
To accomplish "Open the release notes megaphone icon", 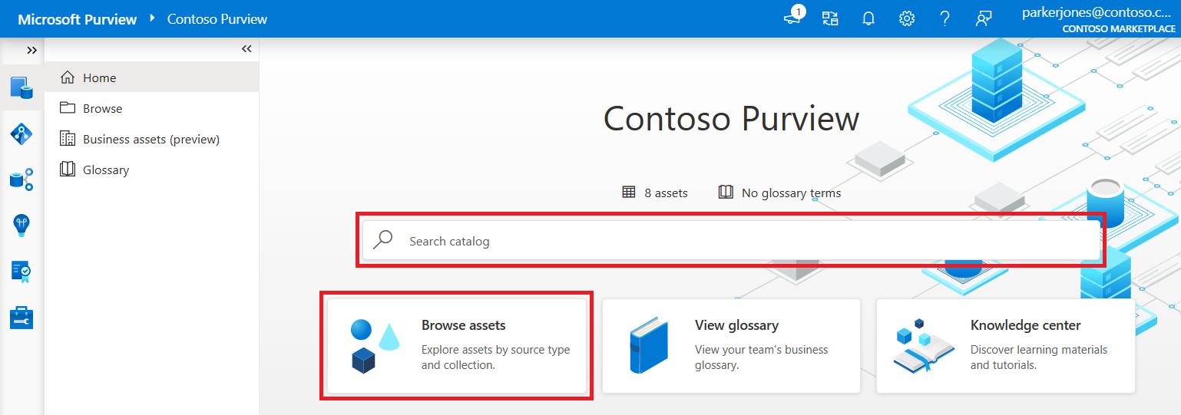I will (x=792, y=18).
